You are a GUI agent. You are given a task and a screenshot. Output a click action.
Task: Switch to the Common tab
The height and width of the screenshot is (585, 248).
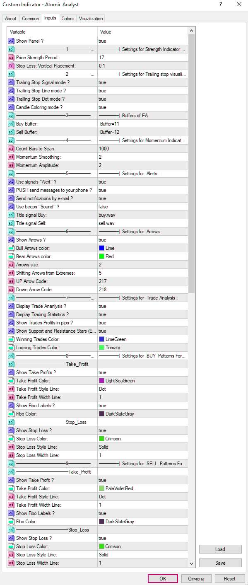pyautogui.click(x=31, y=19)
